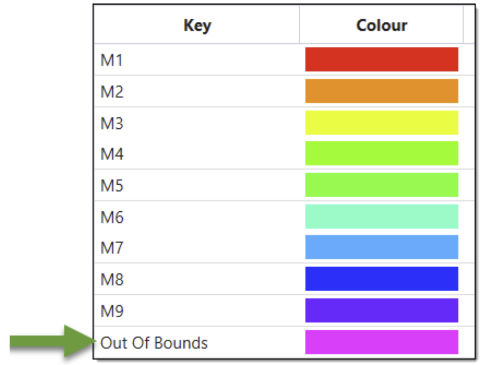The height and width of the screenshot is (365, 486).
Task: Select the M5 key cell
Action: pos(112,186)
